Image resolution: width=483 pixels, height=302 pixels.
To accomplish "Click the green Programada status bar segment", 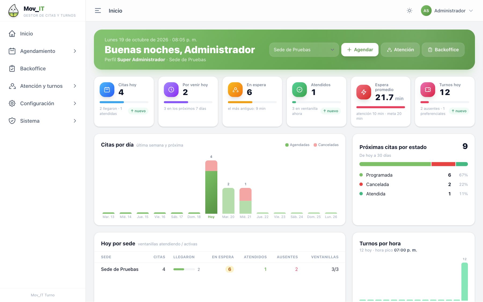I will click(x=395, y=164).
